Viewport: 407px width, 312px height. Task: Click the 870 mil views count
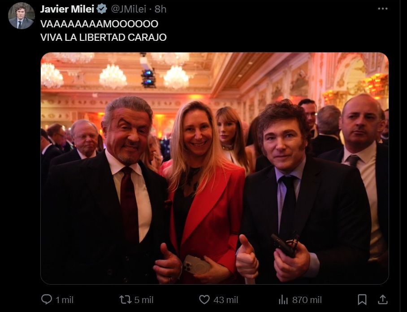(x=307, y=299)
